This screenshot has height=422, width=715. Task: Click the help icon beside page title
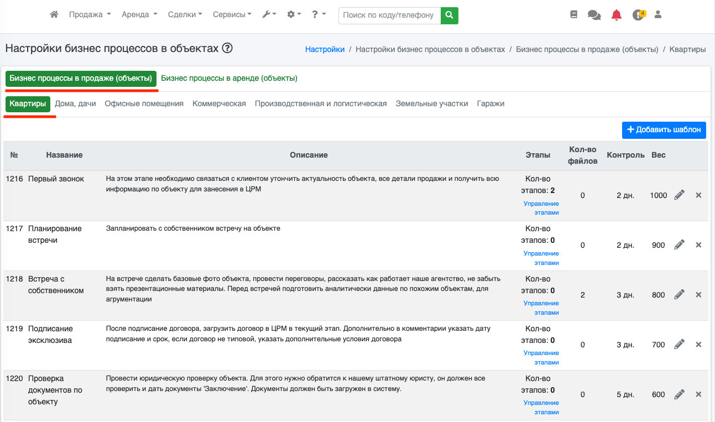[x=227, y=48]
